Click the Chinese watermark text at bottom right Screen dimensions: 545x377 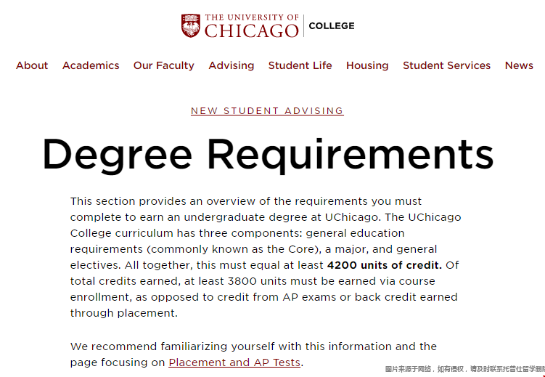[464, 369]
